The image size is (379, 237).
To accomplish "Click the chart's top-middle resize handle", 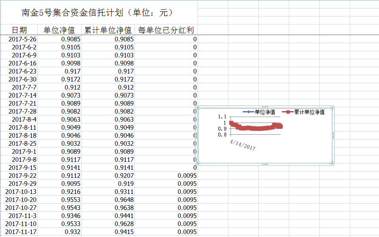I will [265, 107].
